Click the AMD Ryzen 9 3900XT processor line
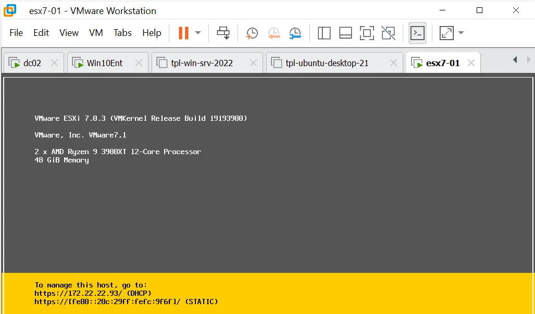The width and height of the screenshot is (535, 314). click(x=118, y=152)
